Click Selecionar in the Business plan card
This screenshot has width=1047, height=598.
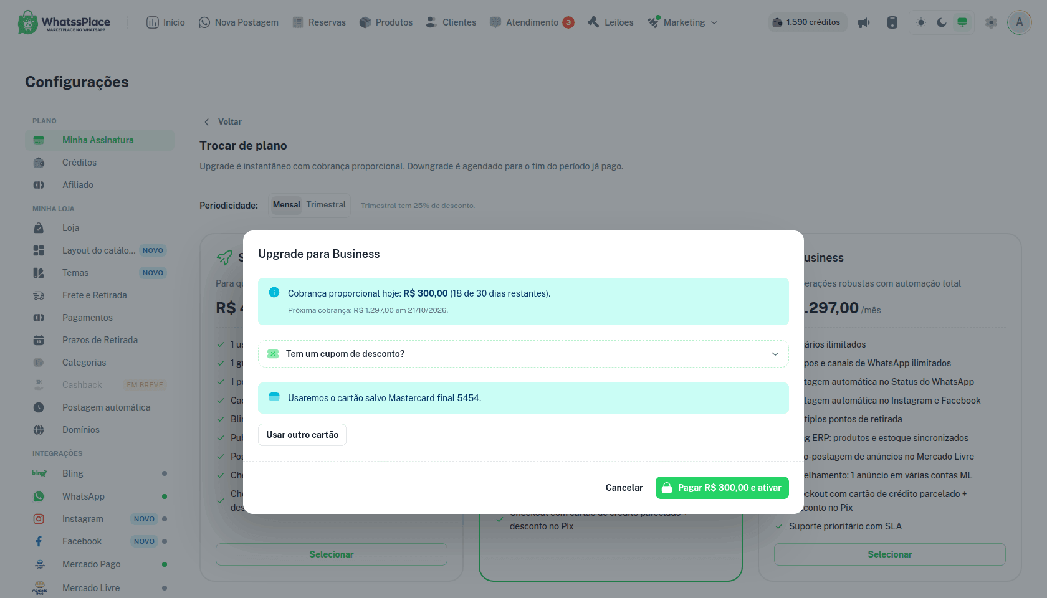890,554
